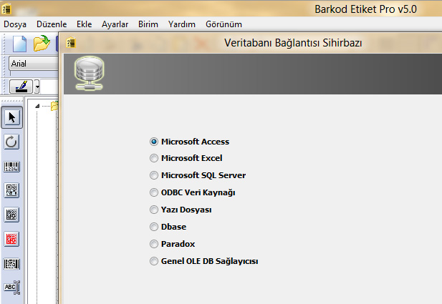Click the line color pen button
442x304 pixels.
[21, 87]
